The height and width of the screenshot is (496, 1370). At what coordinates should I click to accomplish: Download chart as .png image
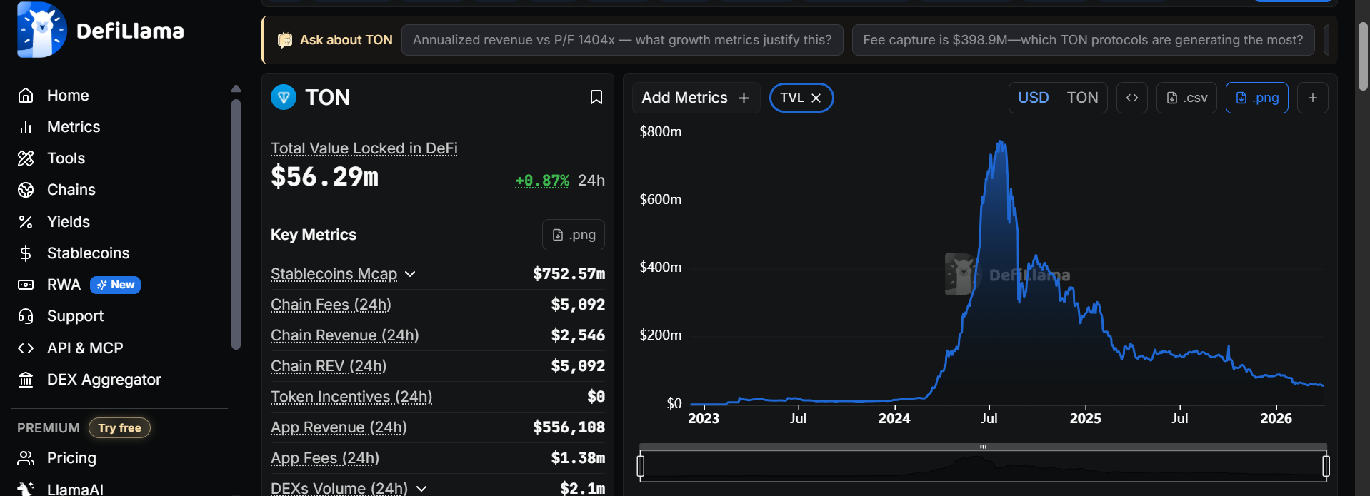[x=1256, y=98]
